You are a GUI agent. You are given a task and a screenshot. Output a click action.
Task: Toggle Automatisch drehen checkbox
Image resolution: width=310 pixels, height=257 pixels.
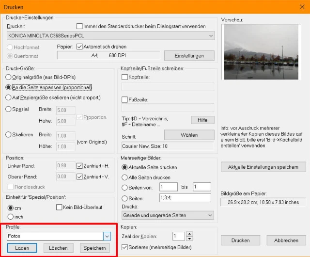[x=80, y=47]
